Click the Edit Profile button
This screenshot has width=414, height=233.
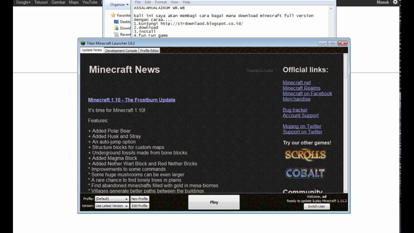(139, 206)
